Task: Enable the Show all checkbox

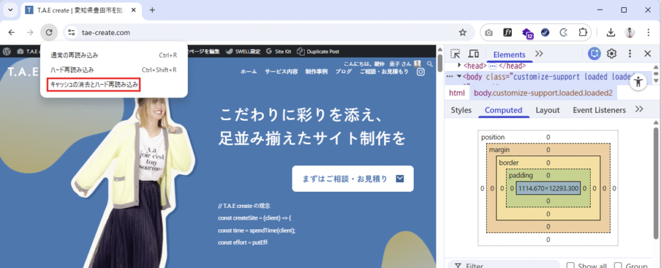Action: 571,265
